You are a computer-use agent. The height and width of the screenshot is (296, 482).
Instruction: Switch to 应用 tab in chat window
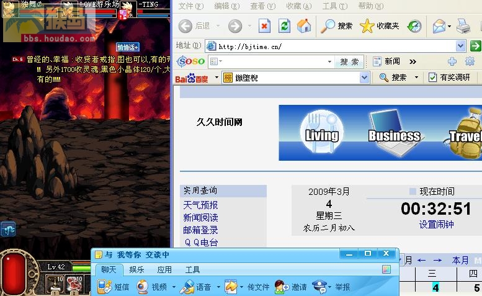(x=164, y=269)
